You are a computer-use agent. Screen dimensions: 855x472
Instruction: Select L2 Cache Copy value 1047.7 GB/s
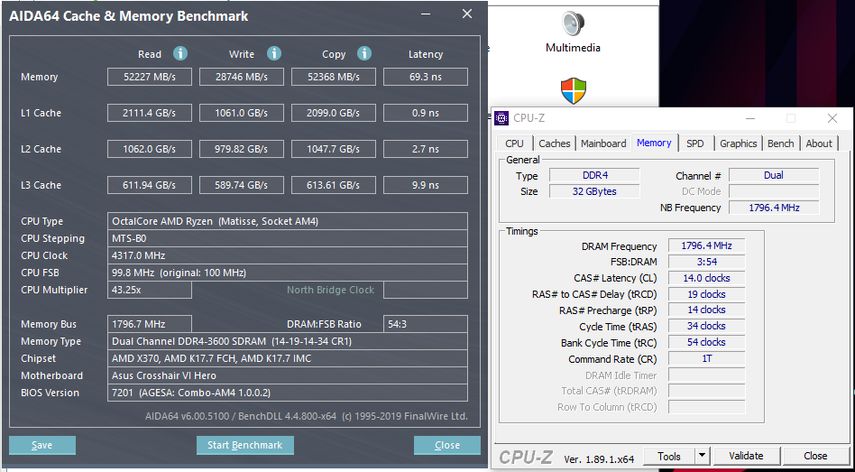[334, 149]
